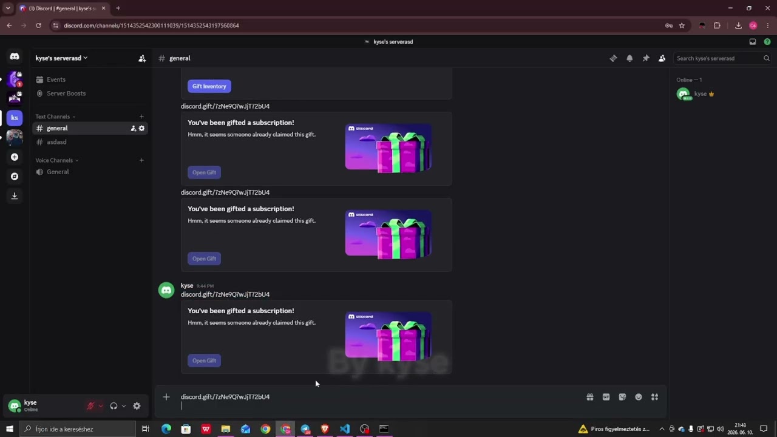This screenshot has width=777, height=437.
Task: Open Gift button in kyse's 9:44 PM message
Action: 204,361
